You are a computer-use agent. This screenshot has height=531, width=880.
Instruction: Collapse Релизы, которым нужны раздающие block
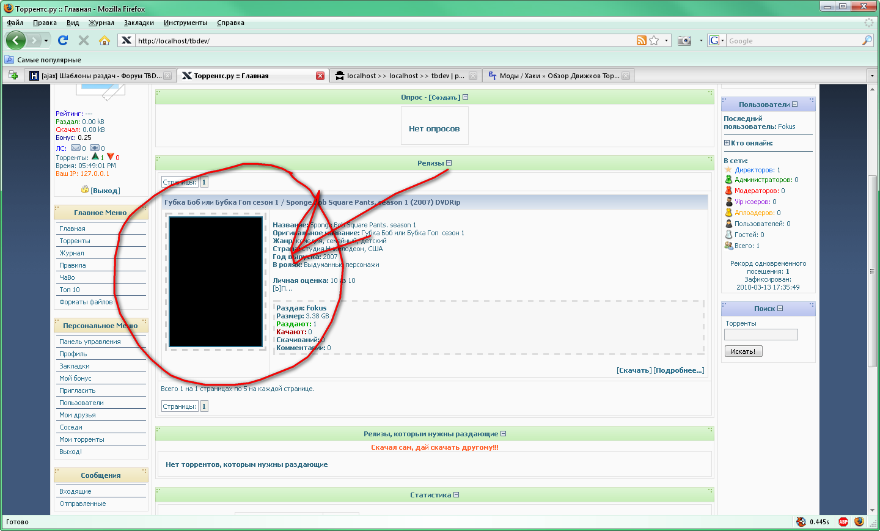tap(504, 434)
